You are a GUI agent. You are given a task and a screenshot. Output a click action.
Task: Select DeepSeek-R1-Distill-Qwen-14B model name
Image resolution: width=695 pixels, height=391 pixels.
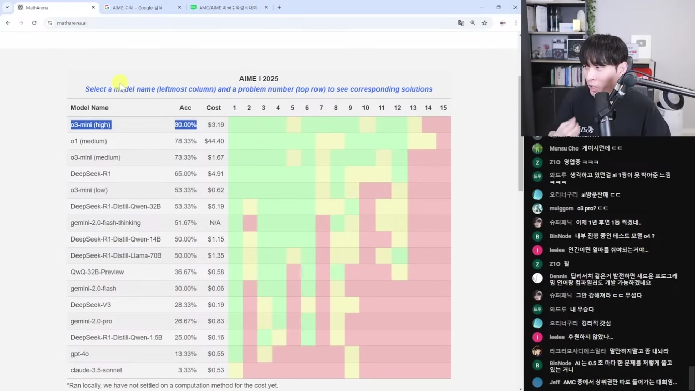point(116,239)
